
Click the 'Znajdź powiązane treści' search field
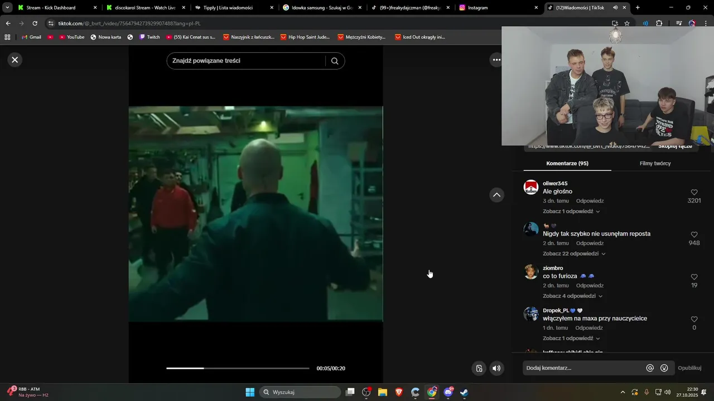point(245,61)
